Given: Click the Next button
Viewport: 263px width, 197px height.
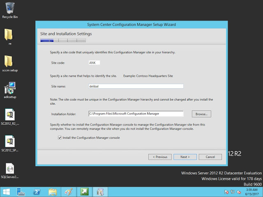Looking at the screenshot, I should (185, 157).
